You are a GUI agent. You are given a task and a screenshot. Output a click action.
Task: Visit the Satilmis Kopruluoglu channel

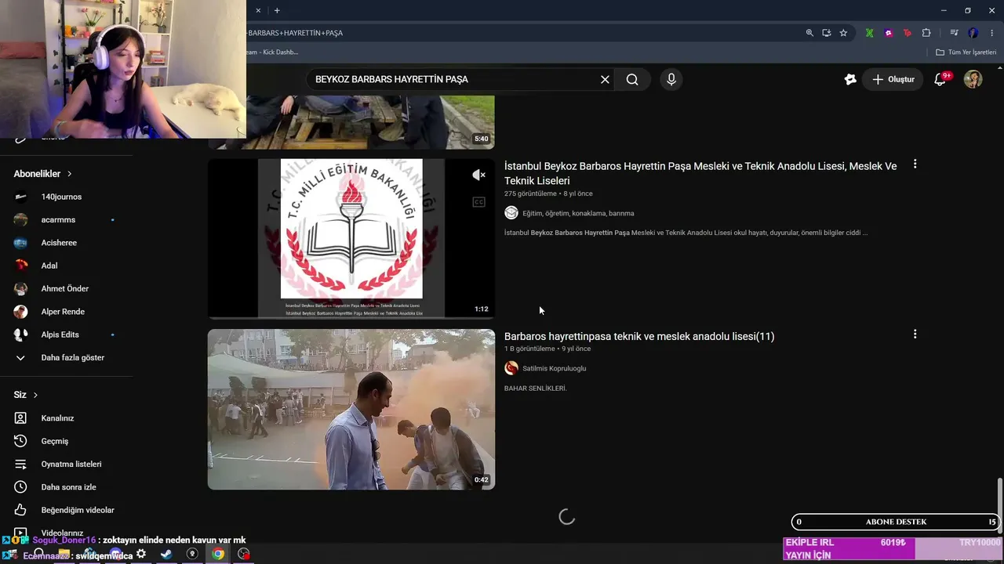tap(554, 368)
